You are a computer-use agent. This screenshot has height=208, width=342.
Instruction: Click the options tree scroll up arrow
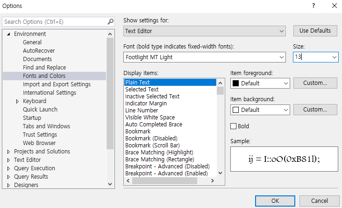coord(110,34)
